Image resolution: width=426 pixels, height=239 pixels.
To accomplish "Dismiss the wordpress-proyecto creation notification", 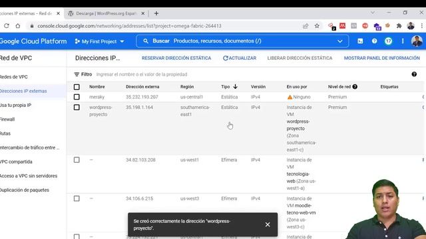I will coord(268,224).
